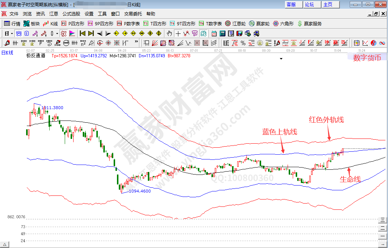Open the 公式选股 menu
This screenshot has width=388, height=248.
(71, 14)
